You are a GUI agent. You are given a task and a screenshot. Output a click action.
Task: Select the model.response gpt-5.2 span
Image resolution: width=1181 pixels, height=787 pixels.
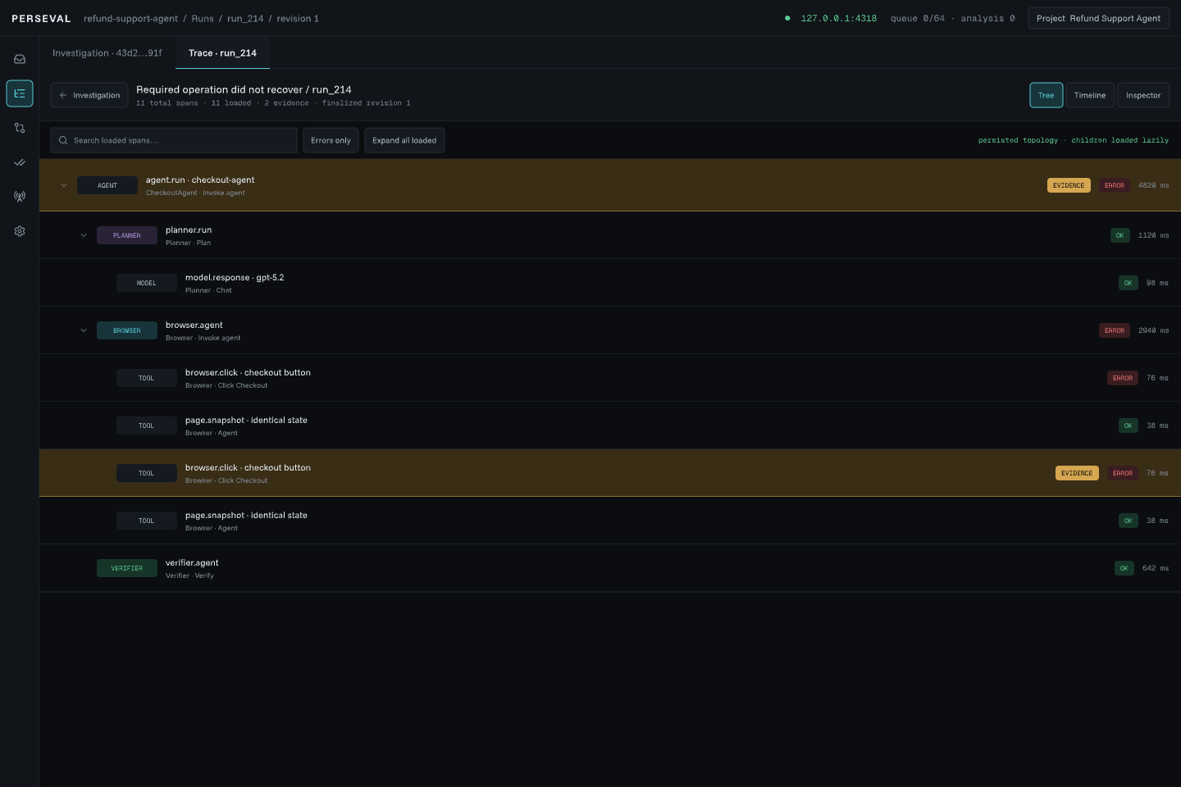tap(610, 283)
